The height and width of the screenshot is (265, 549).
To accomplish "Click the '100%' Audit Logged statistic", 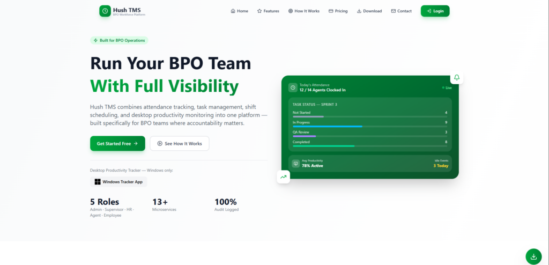I will pyautogui.click(x=226, y=202).
